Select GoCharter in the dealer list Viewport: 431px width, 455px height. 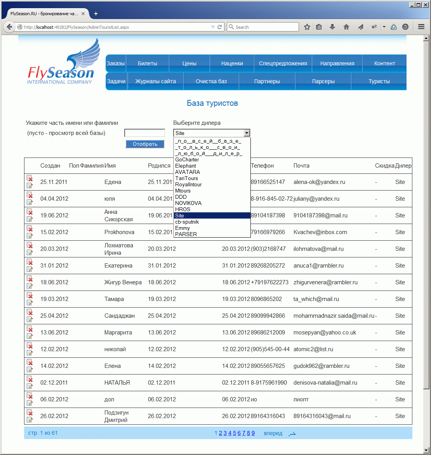212,159
